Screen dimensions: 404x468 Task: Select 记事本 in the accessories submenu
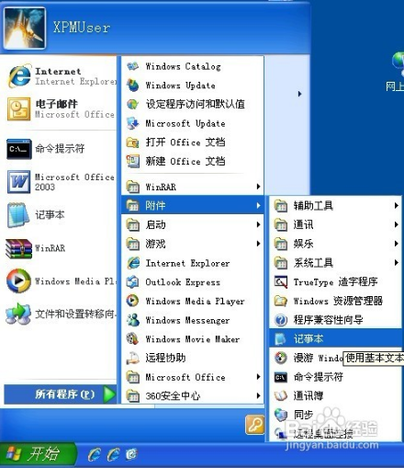(336, 338)
